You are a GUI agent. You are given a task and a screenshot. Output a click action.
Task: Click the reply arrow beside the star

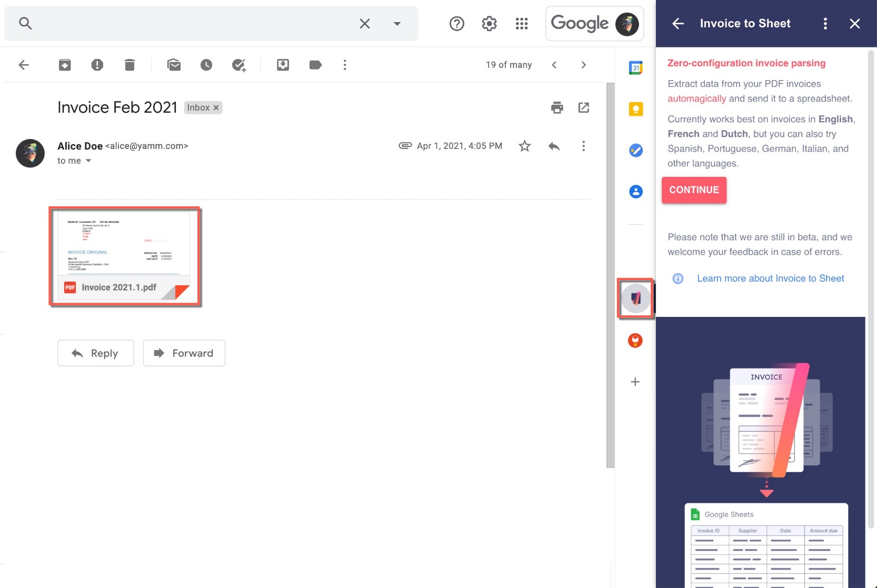point(554,146)
